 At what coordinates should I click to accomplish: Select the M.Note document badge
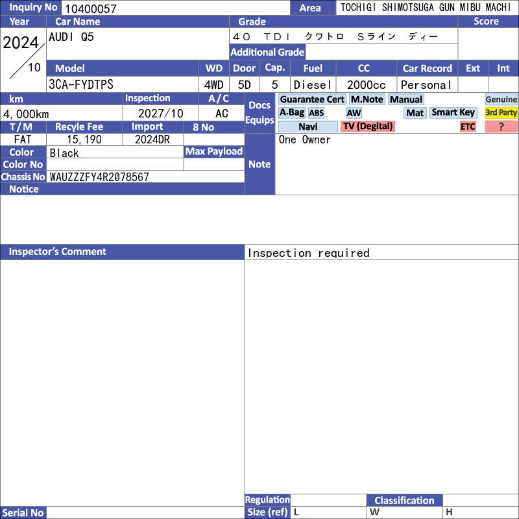[x=367, y=99]
